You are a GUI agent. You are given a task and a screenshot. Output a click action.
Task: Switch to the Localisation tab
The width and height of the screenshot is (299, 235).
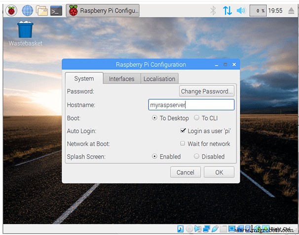(159, 79)
